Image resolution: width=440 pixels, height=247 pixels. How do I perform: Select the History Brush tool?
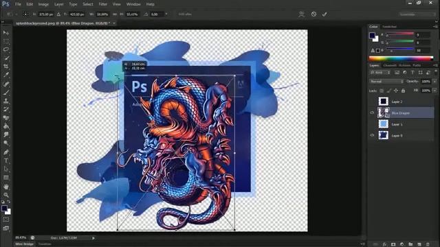(6, 109)
